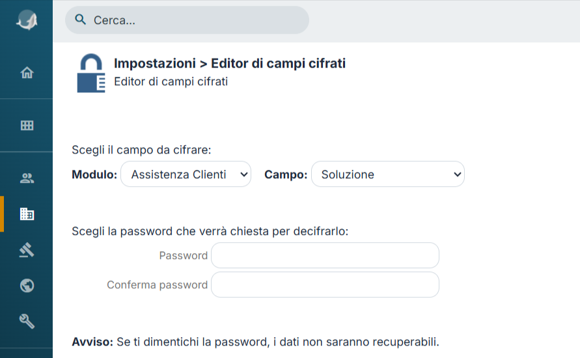Open the modules grid icon in the sidebar
This screenshot has height=358, width=580.
point(27,126)
